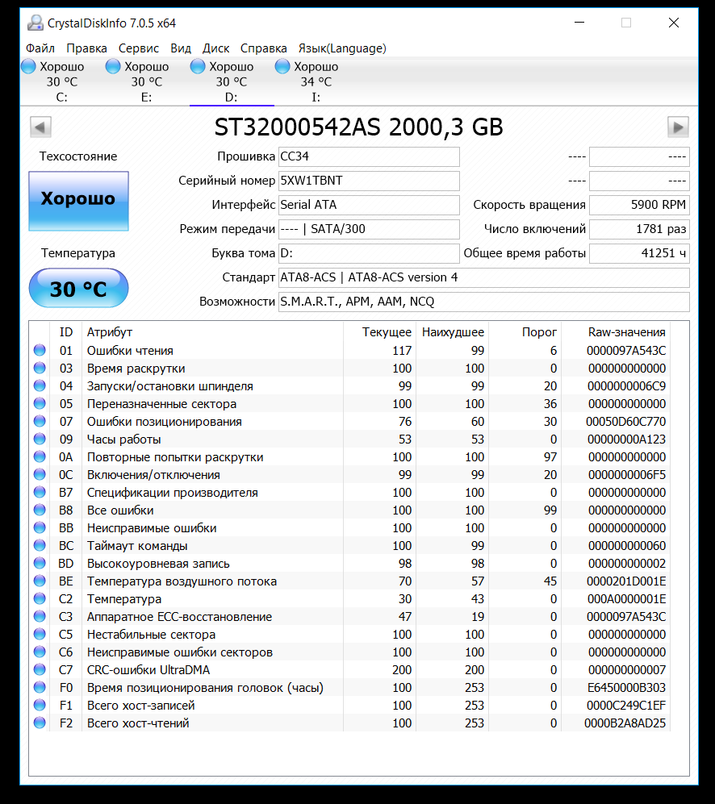This screenshot has height=804, width=715.
Task: Click the 30 °C temperature button
Action: [x=78, y=288]
